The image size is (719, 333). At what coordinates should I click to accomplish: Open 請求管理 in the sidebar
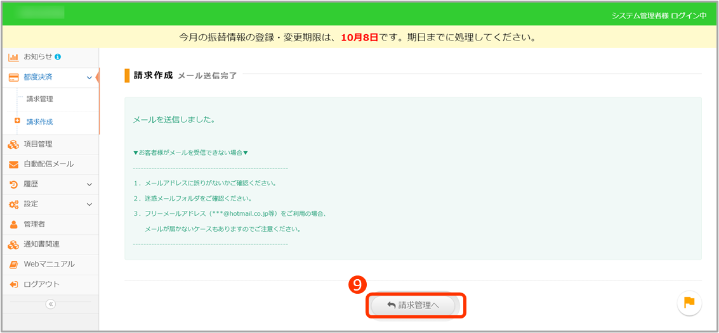click(x=40, y=99)
